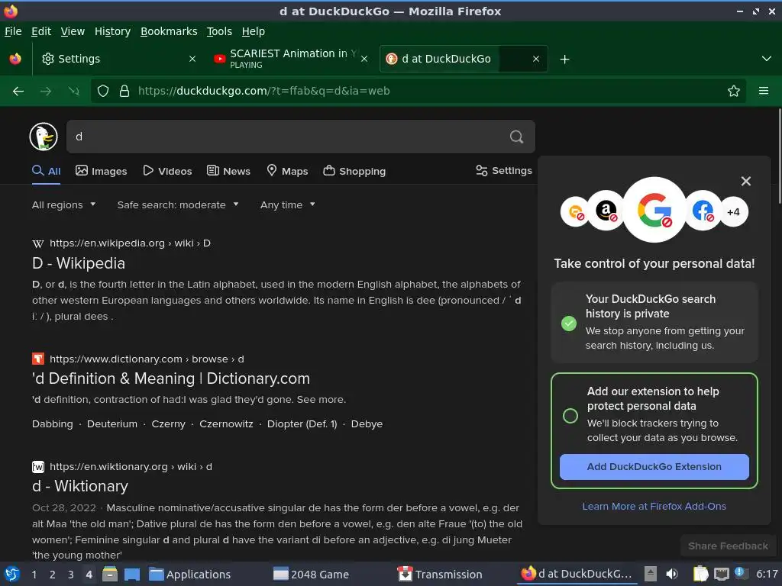Click the Wikipedia favicon next to result
Screen dimensions: 782x586
(x=38, y=243)
